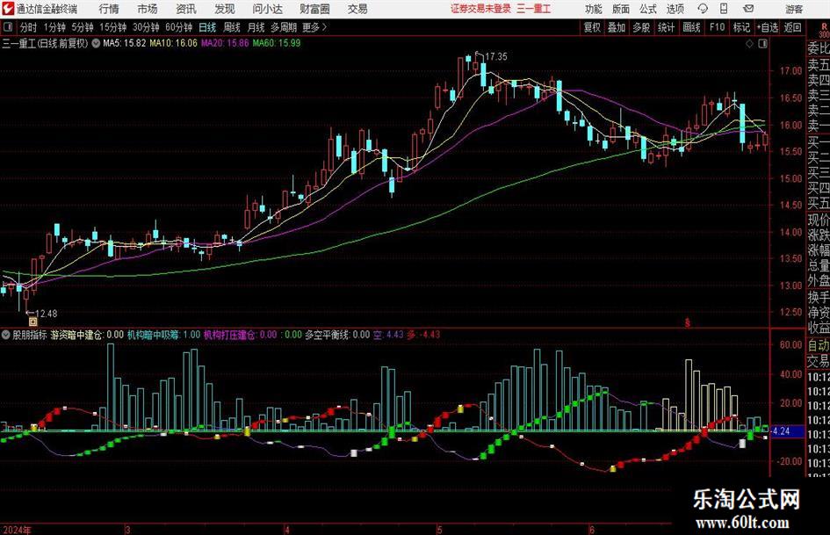Open the 资讯 menu
The width and height of the screenshot is (830, 535).
pyautogui.click(x=186, y=9)
